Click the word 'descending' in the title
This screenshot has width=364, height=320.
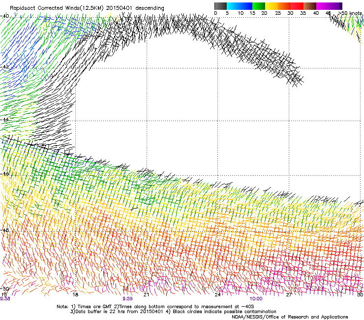[x=150, y=8]
